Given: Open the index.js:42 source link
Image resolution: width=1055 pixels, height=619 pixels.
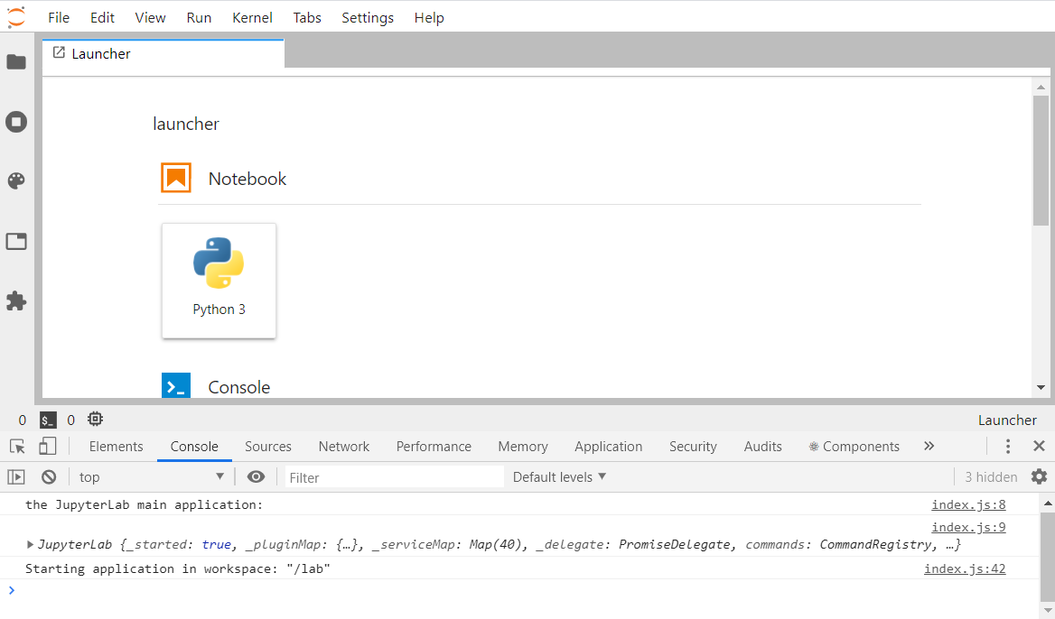Looking at the screenshot, I should (x=965, y=569).
